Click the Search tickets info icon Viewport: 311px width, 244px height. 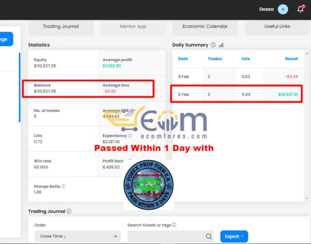174,225
